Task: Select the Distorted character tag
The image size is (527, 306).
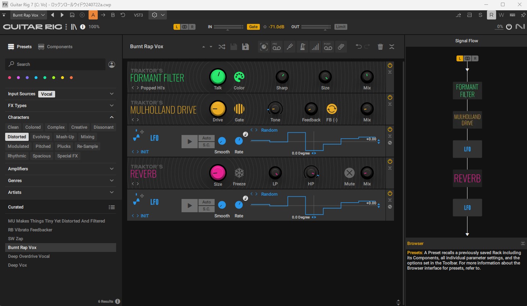Action: pyautogui.click(x=17, y=137)
